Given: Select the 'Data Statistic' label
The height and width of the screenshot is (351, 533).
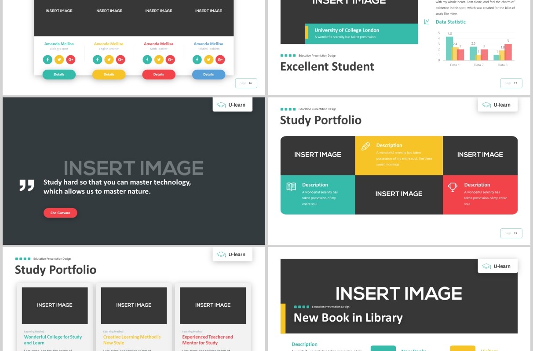Looking at the screenshot, I should click(450, 22).
